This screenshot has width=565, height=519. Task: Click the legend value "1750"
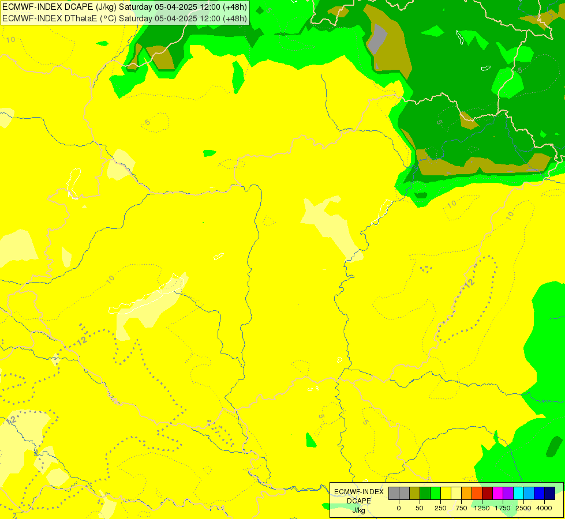coord(503,508)
